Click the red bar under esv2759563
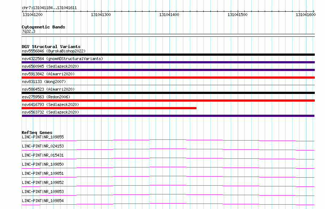 tap(168, 100)
